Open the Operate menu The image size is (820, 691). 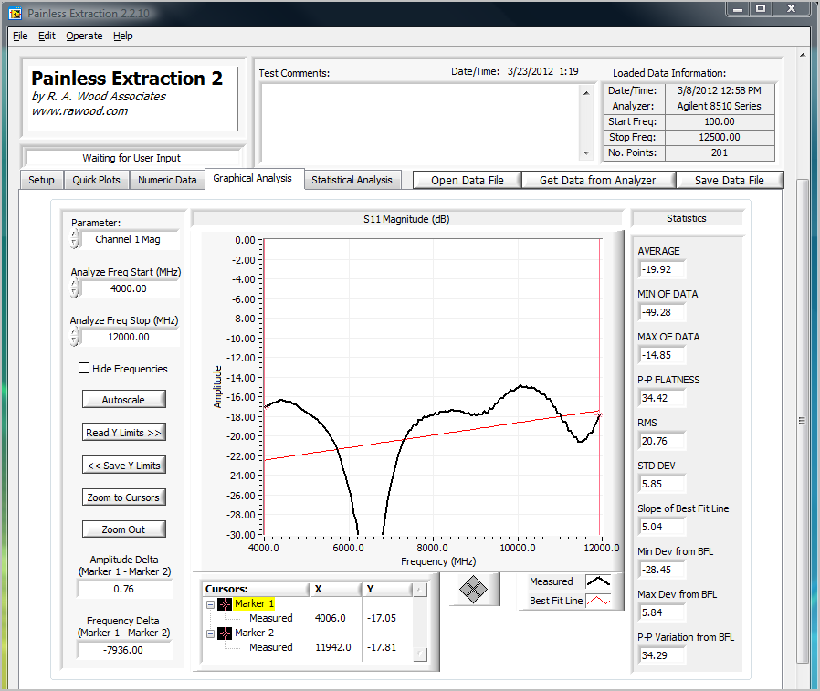point(84,36)
